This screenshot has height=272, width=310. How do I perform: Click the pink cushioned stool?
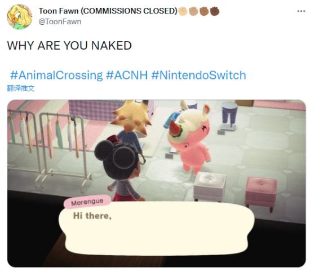(x=260, y=193)
